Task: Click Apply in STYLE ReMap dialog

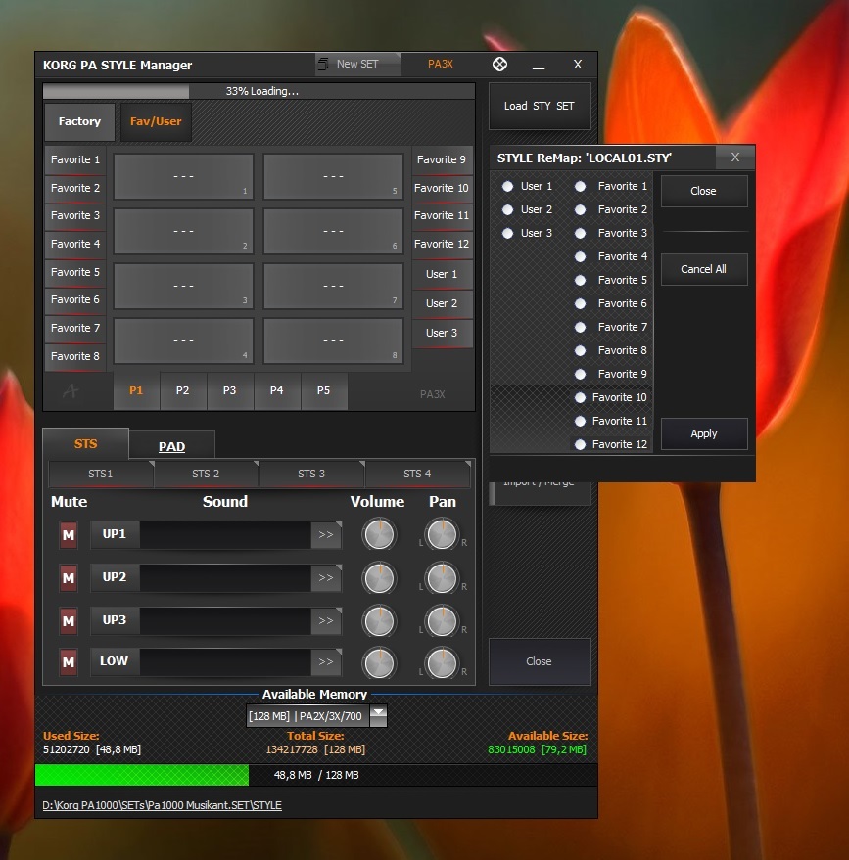Action: point(704,433)
